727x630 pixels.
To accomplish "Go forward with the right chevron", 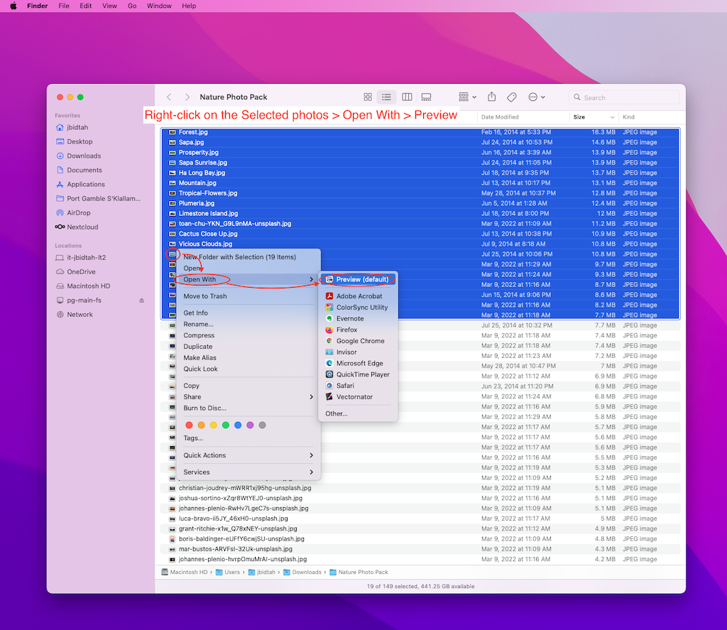I will [187, 97].
